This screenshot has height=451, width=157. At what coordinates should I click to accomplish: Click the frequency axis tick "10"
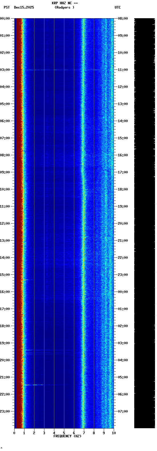click(114, 433)
